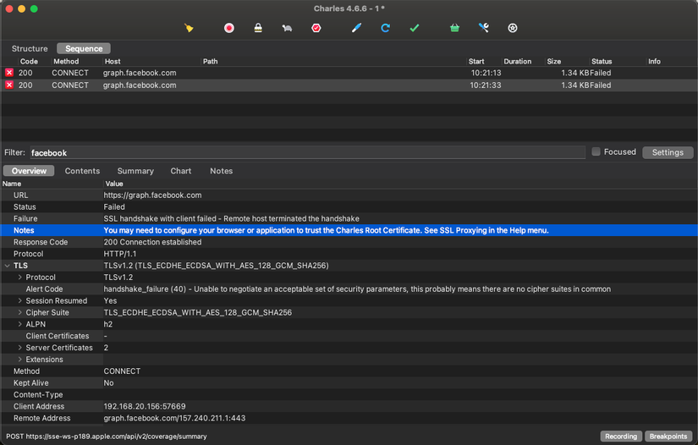Expand the Extensions row
698x445 pixels.
(20, 360)
